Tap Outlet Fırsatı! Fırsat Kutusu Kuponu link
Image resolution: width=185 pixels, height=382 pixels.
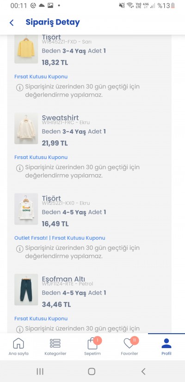(x=60, y=238)
